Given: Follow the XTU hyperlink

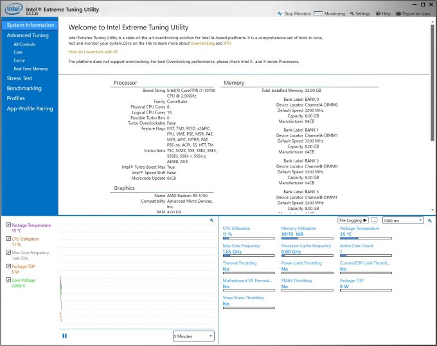Looking at the screenshot, I should pos(227,44).
